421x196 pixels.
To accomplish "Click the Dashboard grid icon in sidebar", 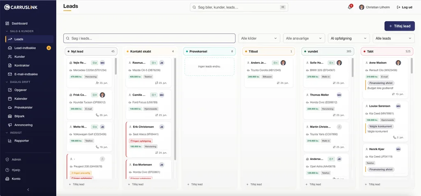I will click(7, 24).
